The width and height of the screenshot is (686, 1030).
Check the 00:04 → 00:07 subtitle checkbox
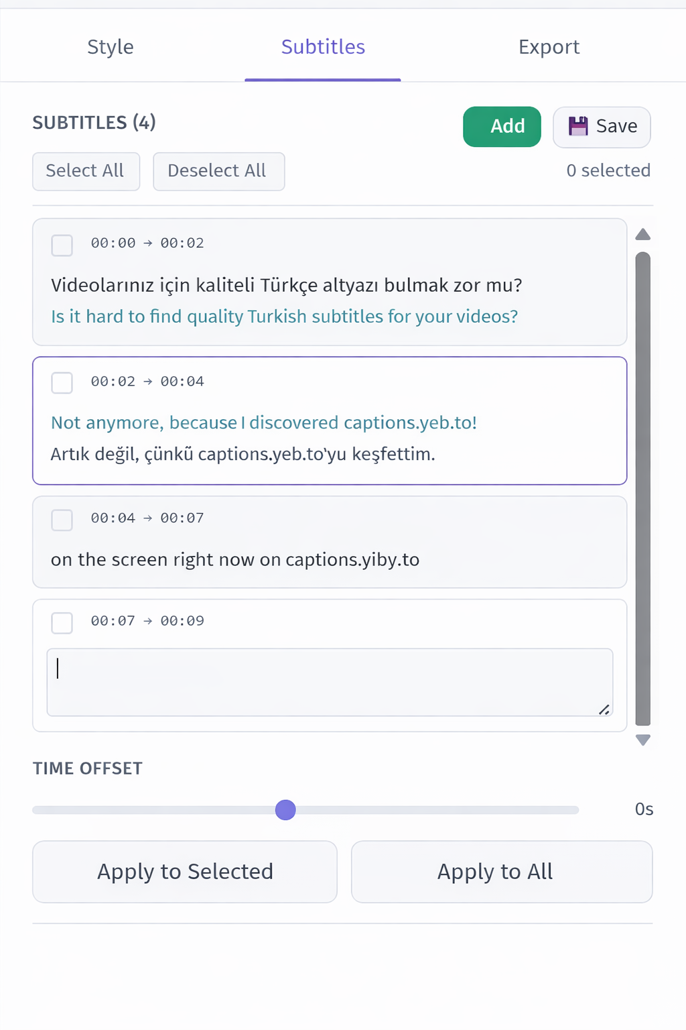pyautogui.click(x=62, y=520)
